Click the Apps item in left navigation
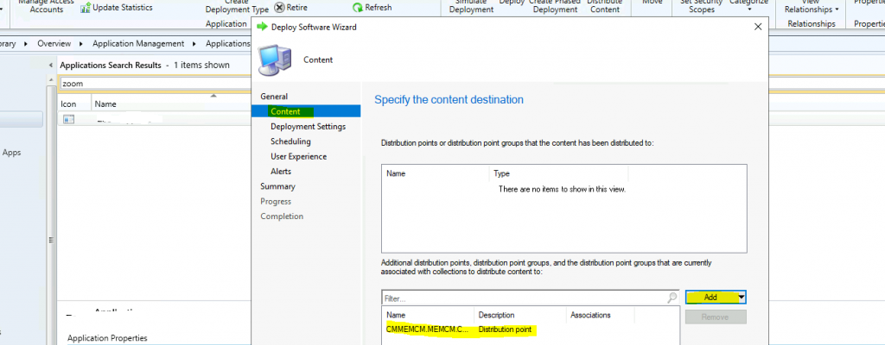Screen dimensions: 885x345 (12, 152)
